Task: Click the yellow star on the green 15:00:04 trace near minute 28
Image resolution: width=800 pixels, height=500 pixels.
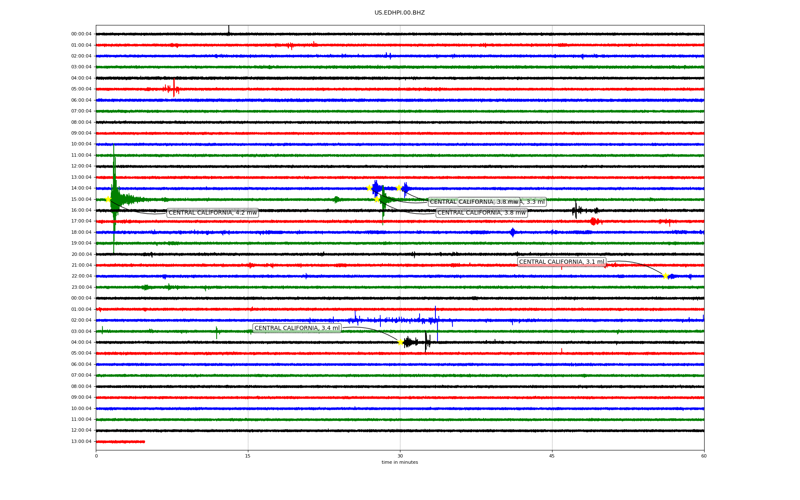Action: click(377, 199)
